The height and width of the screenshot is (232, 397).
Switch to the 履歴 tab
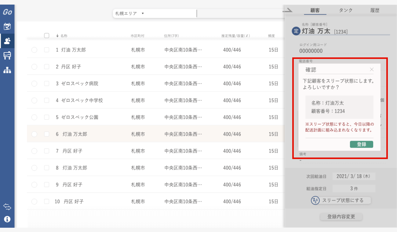375,10
